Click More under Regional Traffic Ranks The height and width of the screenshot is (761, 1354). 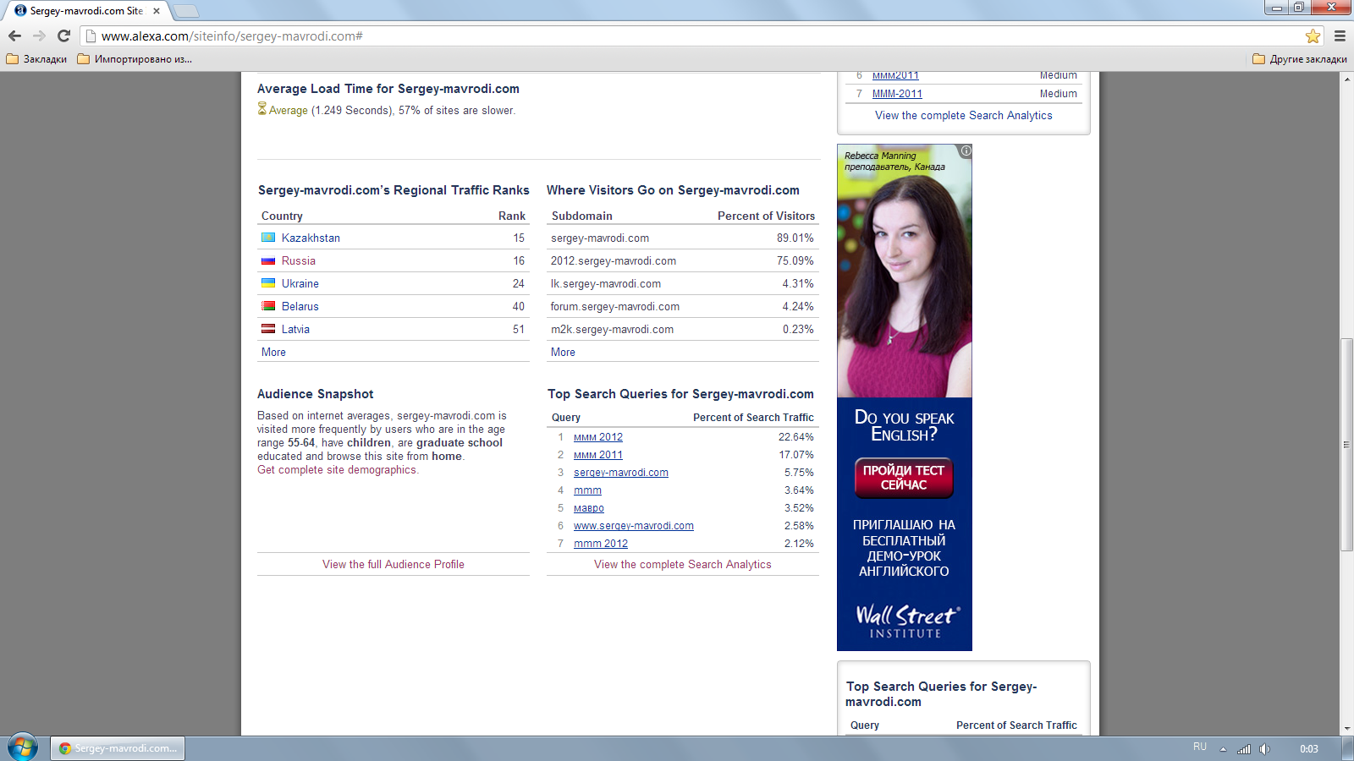point(273,352)
